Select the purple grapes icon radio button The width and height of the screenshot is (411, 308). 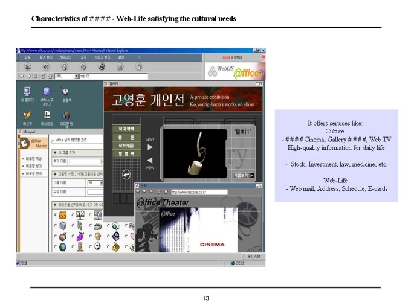click(x=73, y=236)
